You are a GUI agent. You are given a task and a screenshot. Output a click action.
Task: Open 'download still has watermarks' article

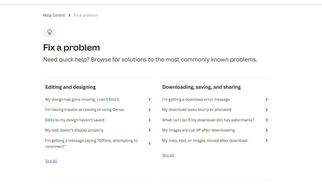coord(208,120)
